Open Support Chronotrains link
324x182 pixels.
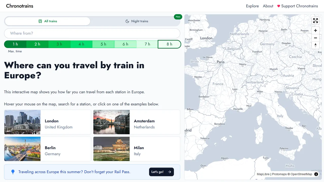click(297, 6)
